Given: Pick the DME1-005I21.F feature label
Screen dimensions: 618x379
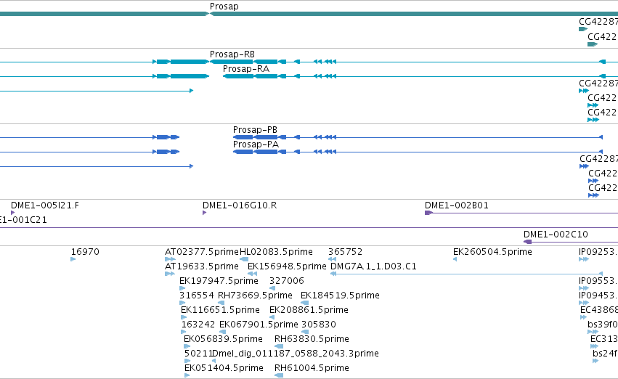Looking at the screenshot, I should coord(45,205).
